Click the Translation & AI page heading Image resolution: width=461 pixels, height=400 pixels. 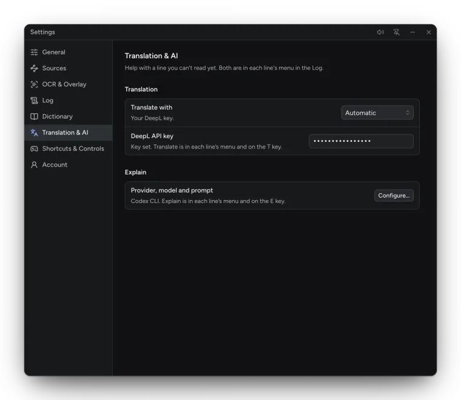pyautogui.click(x=151, y=56)
